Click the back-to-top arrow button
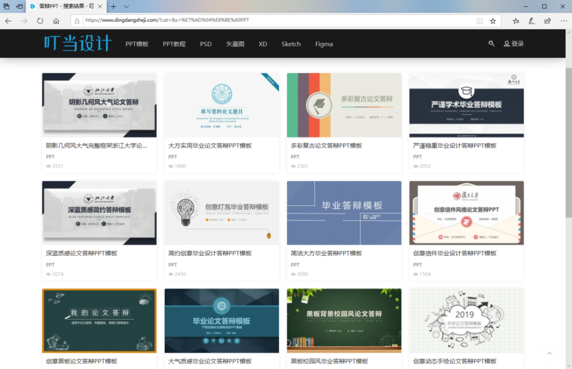 coord(549,354)
